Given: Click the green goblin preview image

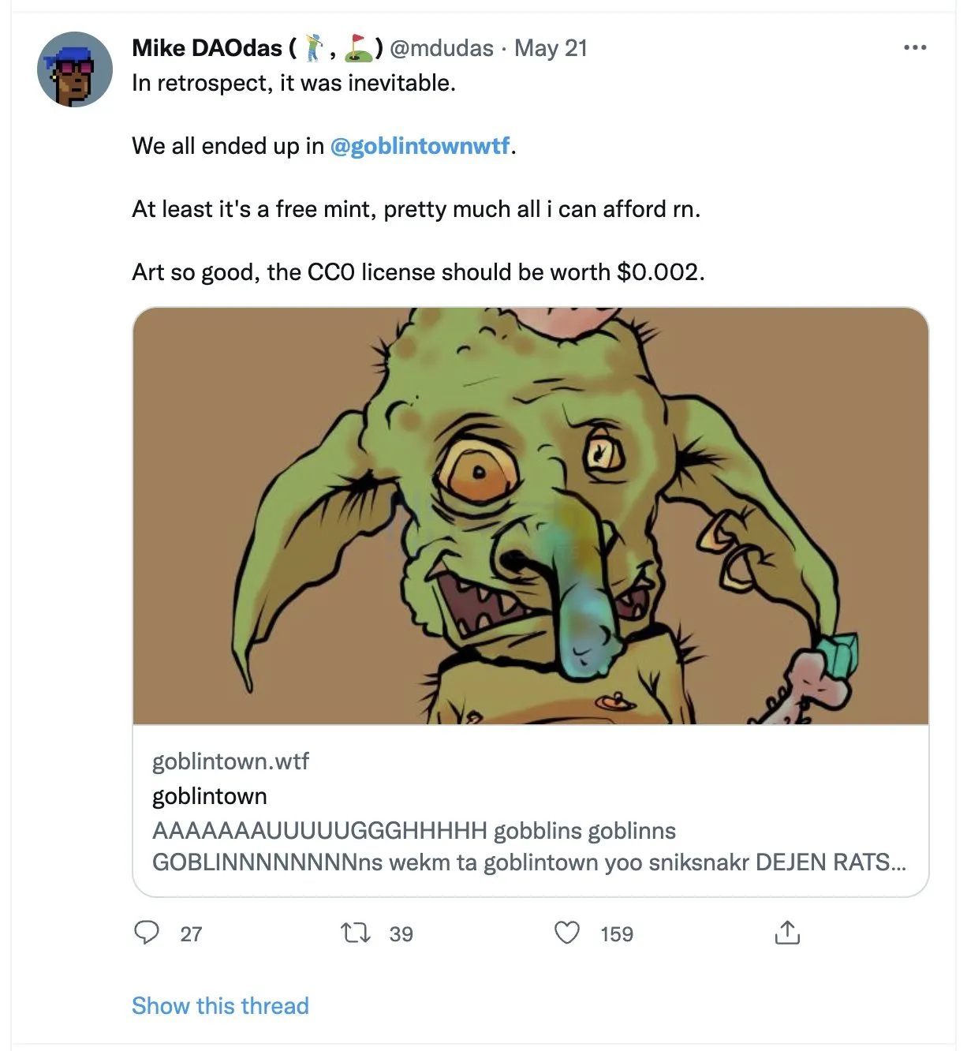Looking at the screenshot, I should [x=530, y=515].
